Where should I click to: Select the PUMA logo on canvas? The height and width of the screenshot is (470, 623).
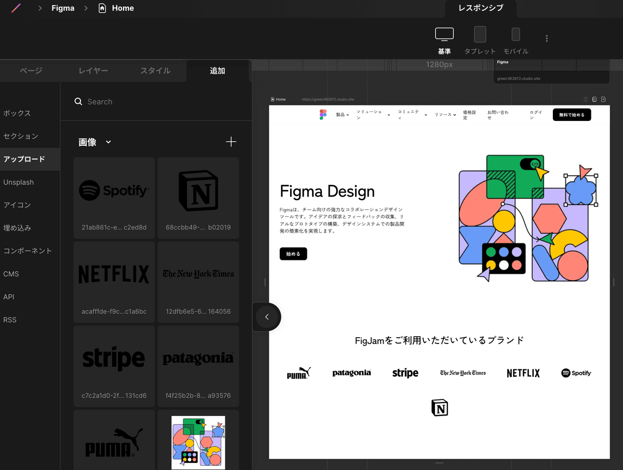299,373
